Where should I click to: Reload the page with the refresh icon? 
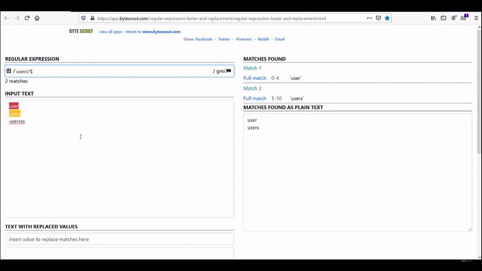[27, 18]
